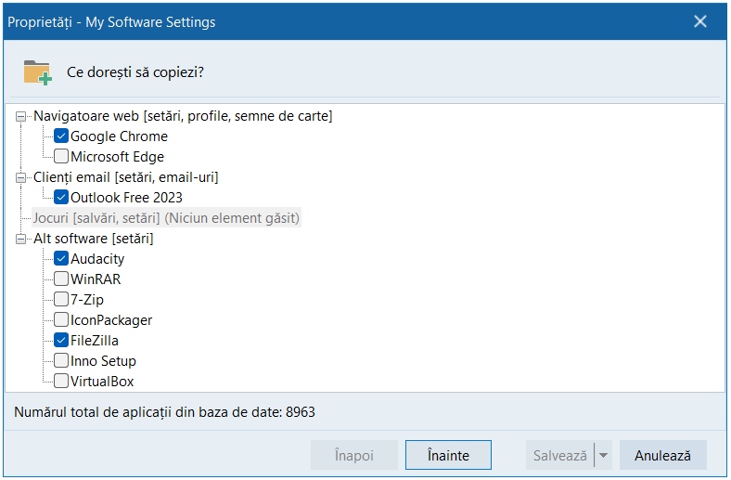The height and width of the screenshot is (480, 731).
Task: Enable the VirtualBox checkbox
Action: (61, 382)
